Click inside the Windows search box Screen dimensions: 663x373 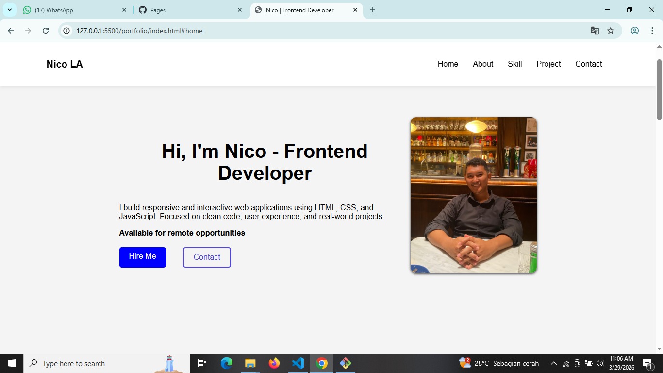[97, 363]
